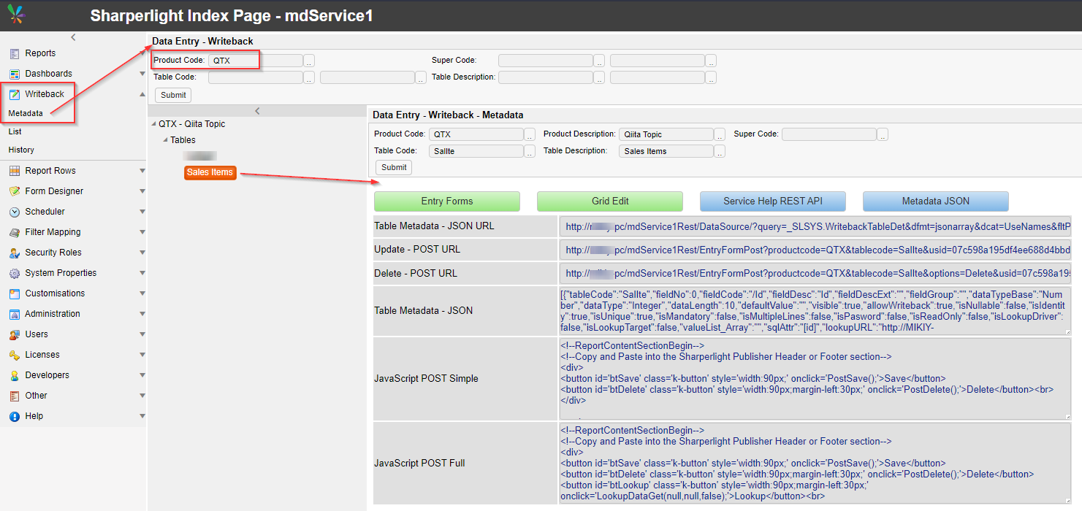
Task: Click the Sharperlight logo icon
Action: pos(15,15)
